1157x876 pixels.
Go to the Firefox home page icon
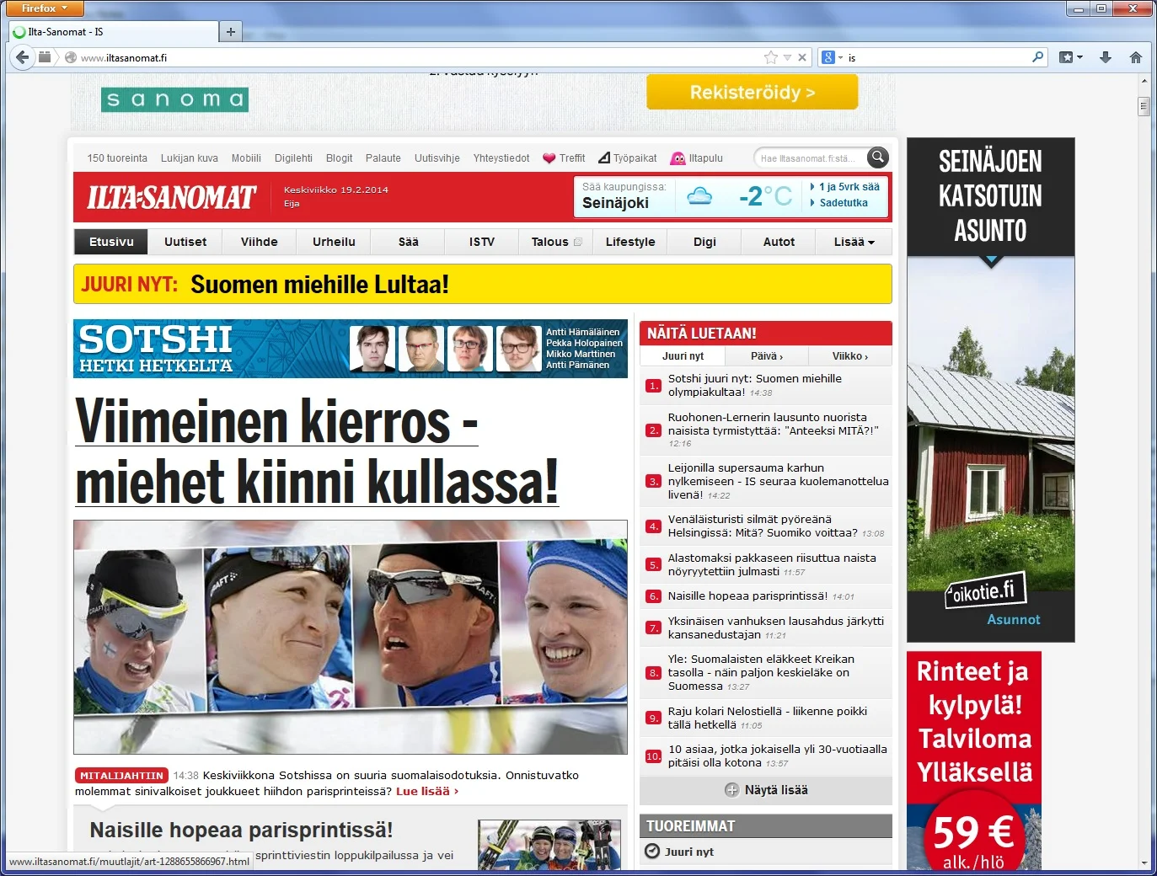point(1135,57)
